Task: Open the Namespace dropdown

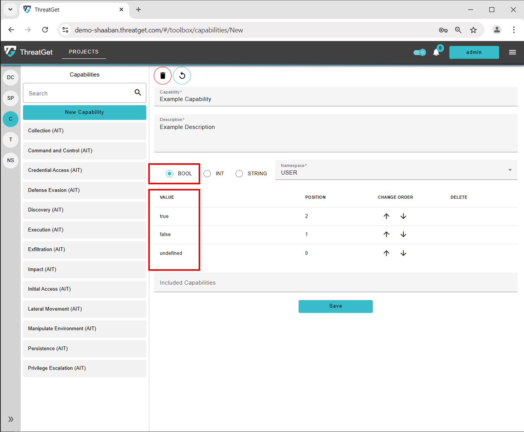Action: coord(396,170)
